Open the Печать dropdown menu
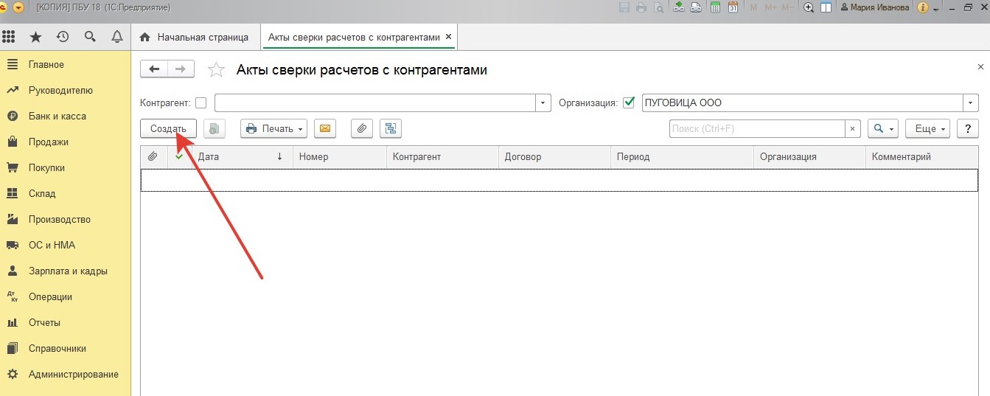The width and height of the screenshot is (990, 396). 274,129
